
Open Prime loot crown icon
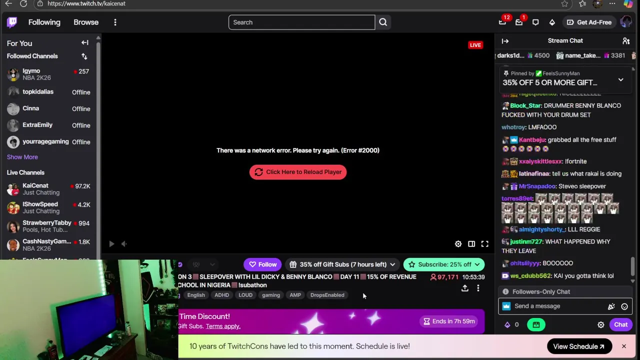coord(502,22)
